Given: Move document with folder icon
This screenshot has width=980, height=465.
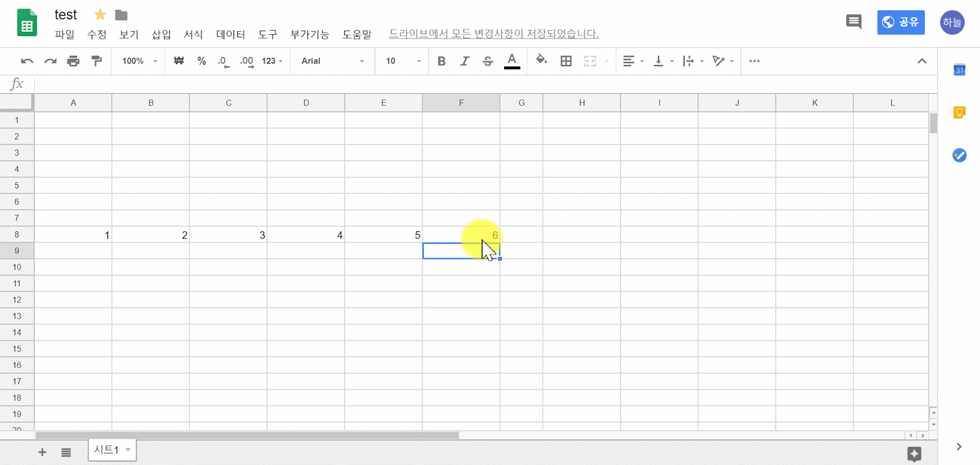Looking at the screenshot, I should click(121, 15).
